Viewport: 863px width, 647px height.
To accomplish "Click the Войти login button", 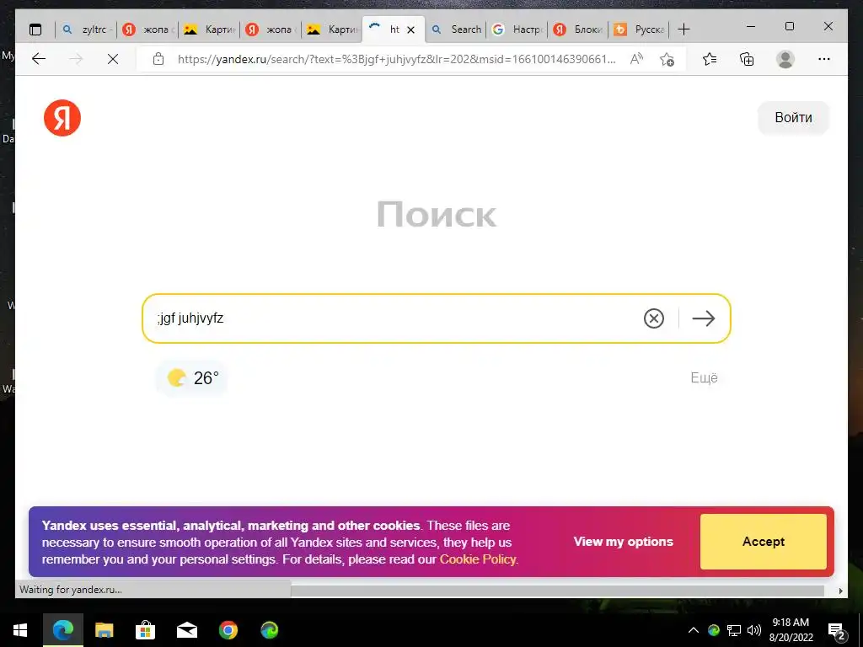I will pyautogui.click(x=793, y=118).
